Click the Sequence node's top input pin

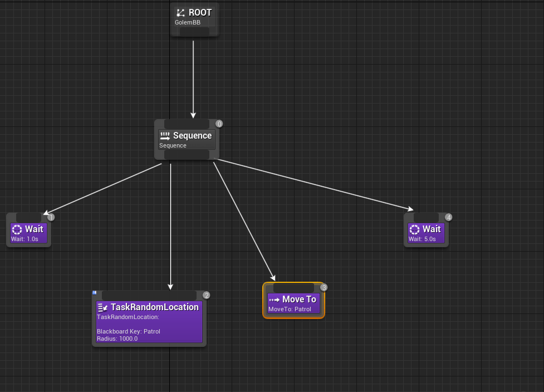187,124
